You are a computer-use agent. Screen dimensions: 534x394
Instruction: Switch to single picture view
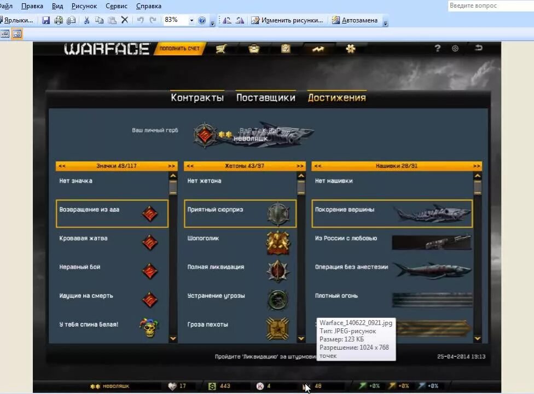click(x=16, y=34)
